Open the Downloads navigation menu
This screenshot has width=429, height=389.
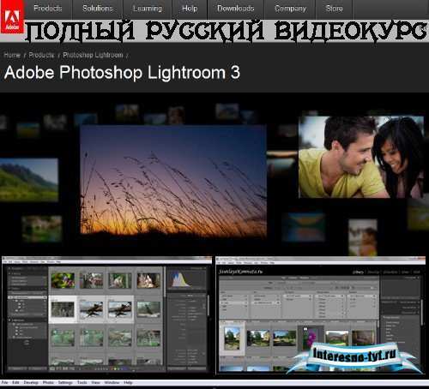pyautogui.click(x=236, y=9)
